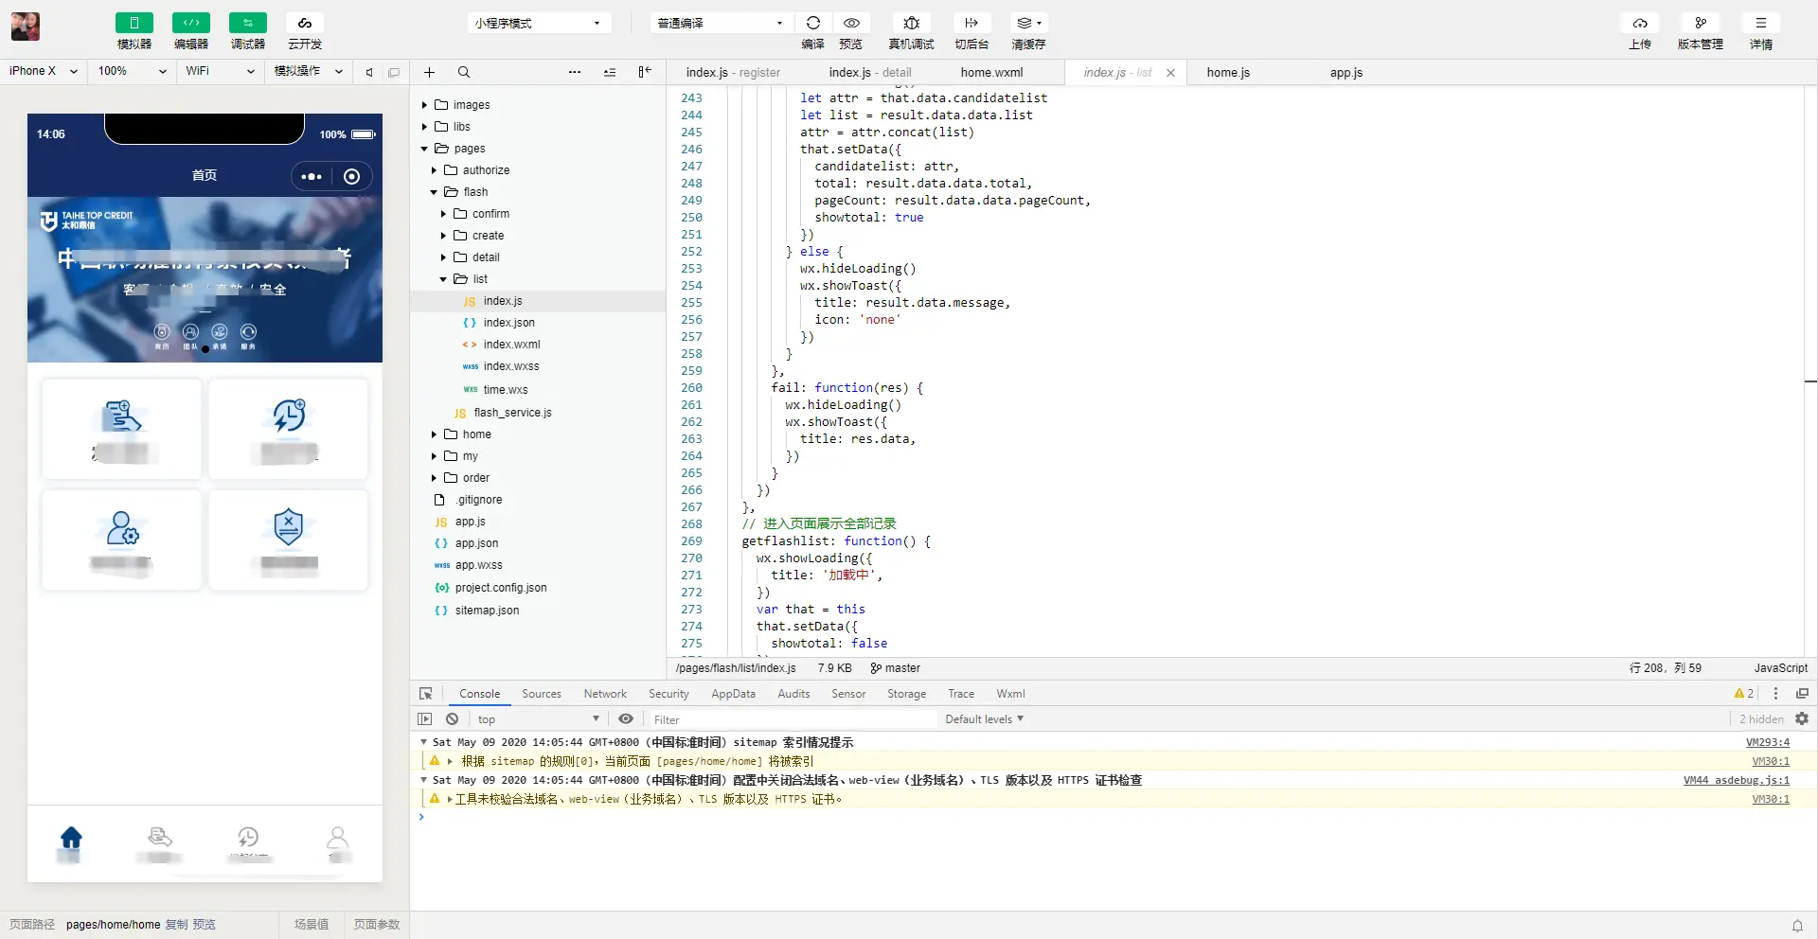Open the Sources devtools tab
The image size is (1818, 939).
[x=542, y=694]
